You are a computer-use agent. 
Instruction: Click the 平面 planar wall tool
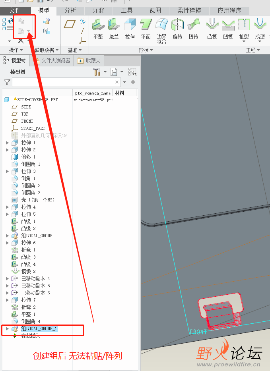[146, 28]
